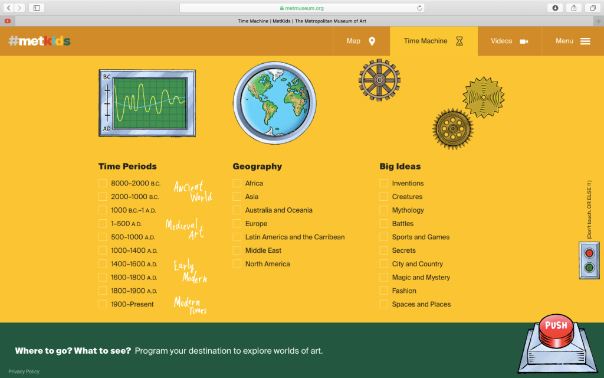Image resolution: width=604 pixels, height=378 pixels.
Task: Click the Safari downloads icon
Action: point(555,8)
